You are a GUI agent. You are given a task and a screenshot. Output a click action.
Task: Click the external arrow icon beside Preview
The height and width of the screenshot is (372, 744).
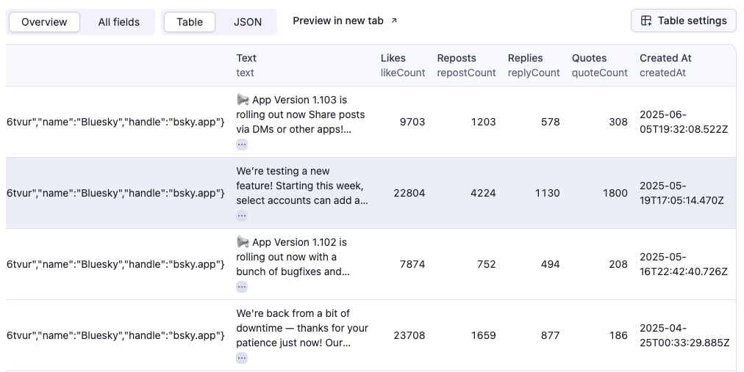394,21
